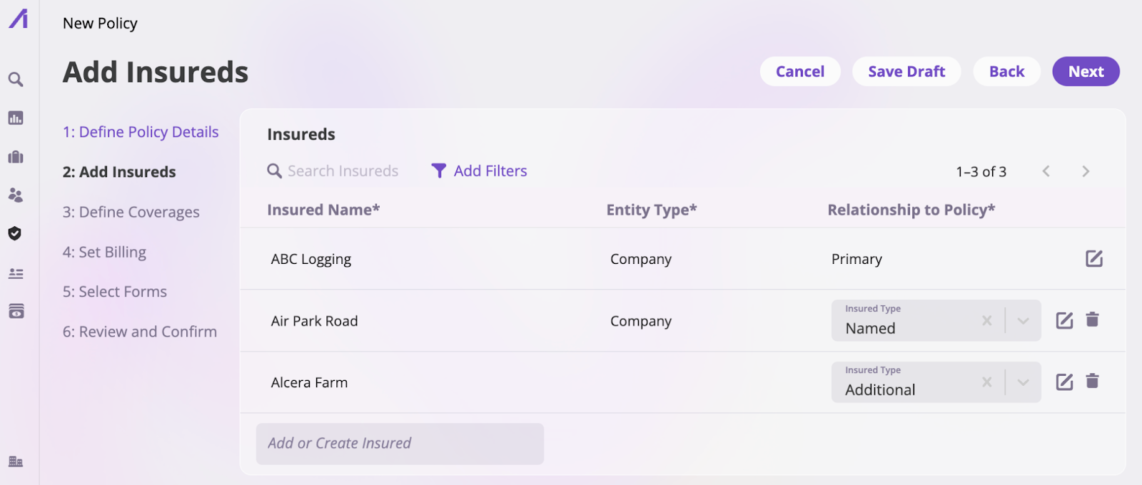Open the briefcase icon in sidebar

(16, 156)
